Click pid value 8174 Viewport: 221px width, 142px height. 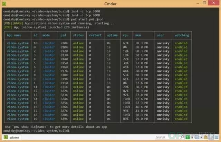click(64, 71)
